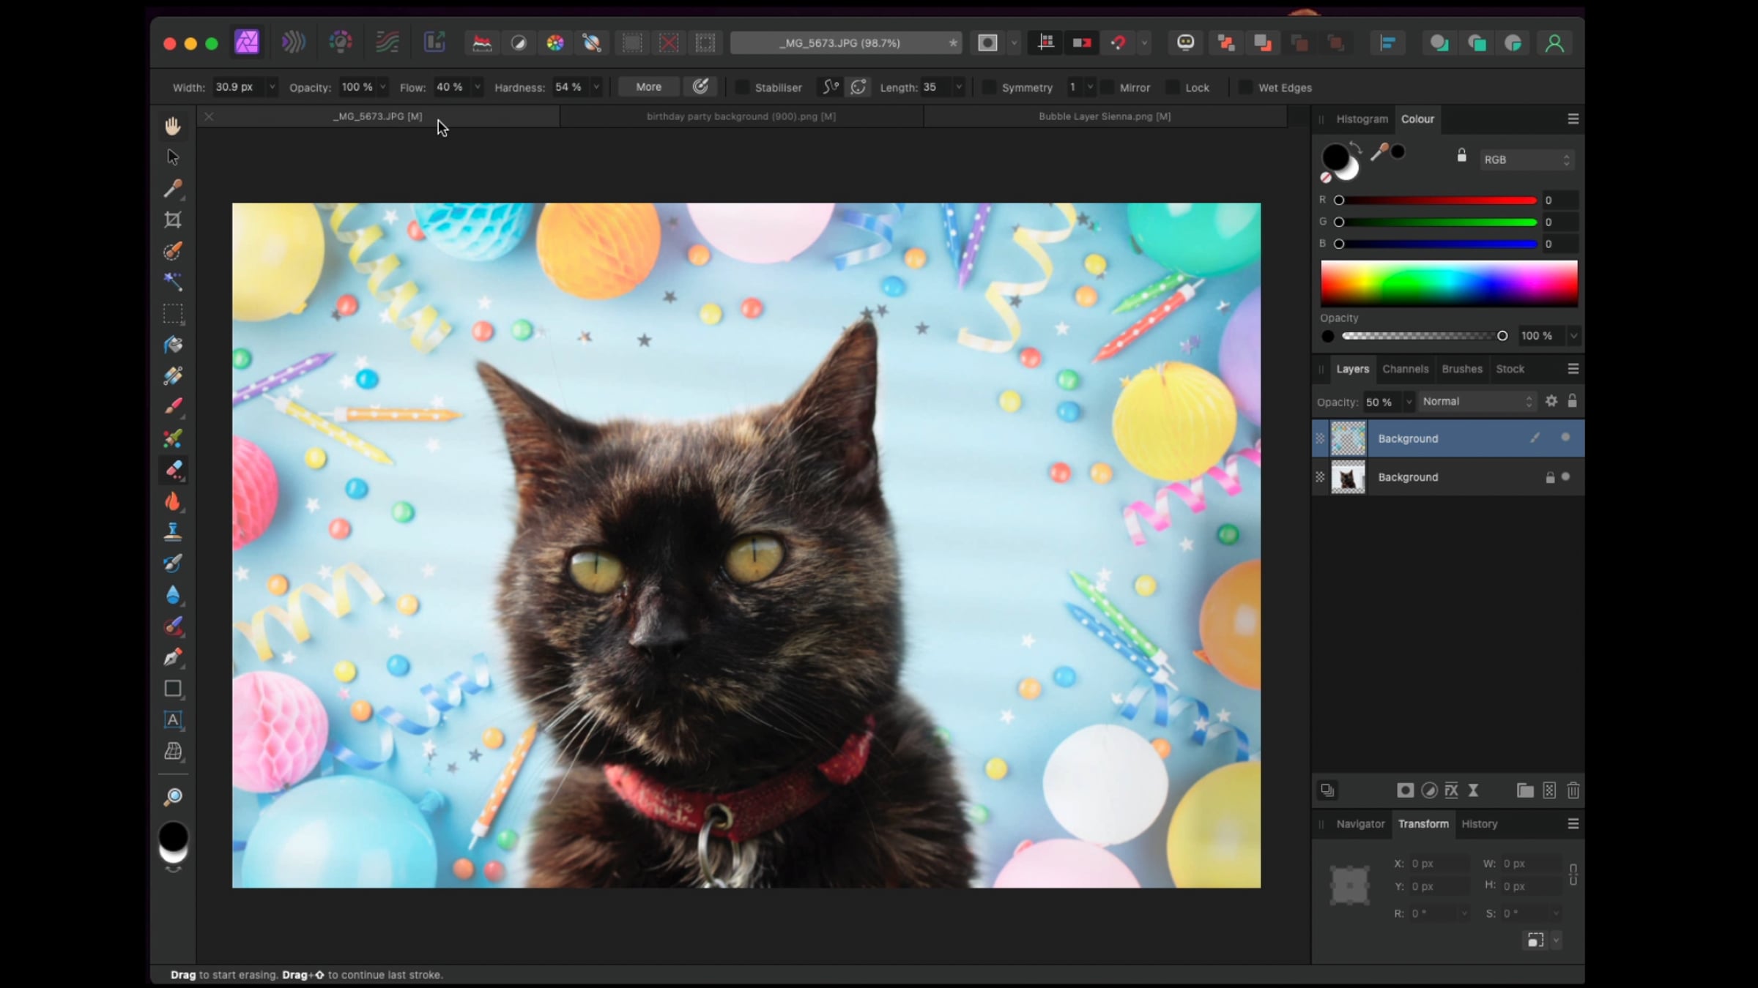Pick a colour from the spectrum bar
The height and width of the screenshot is (988, 1758).
point(1448,282)
